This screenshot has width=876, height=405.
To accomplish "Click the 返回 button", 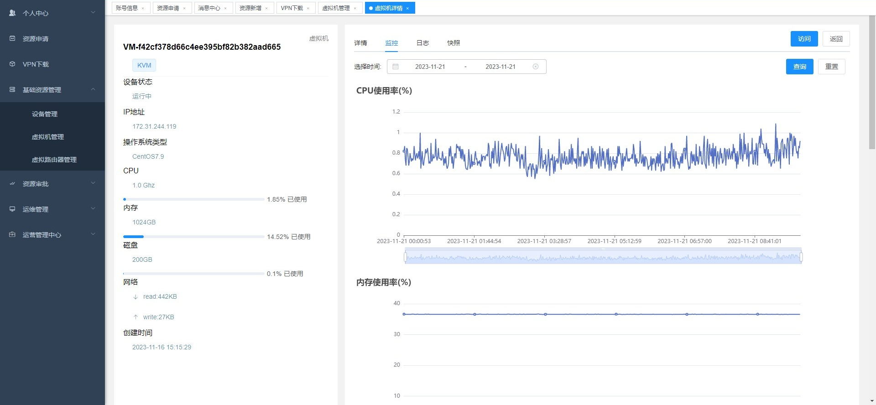I will coord(836,39).
